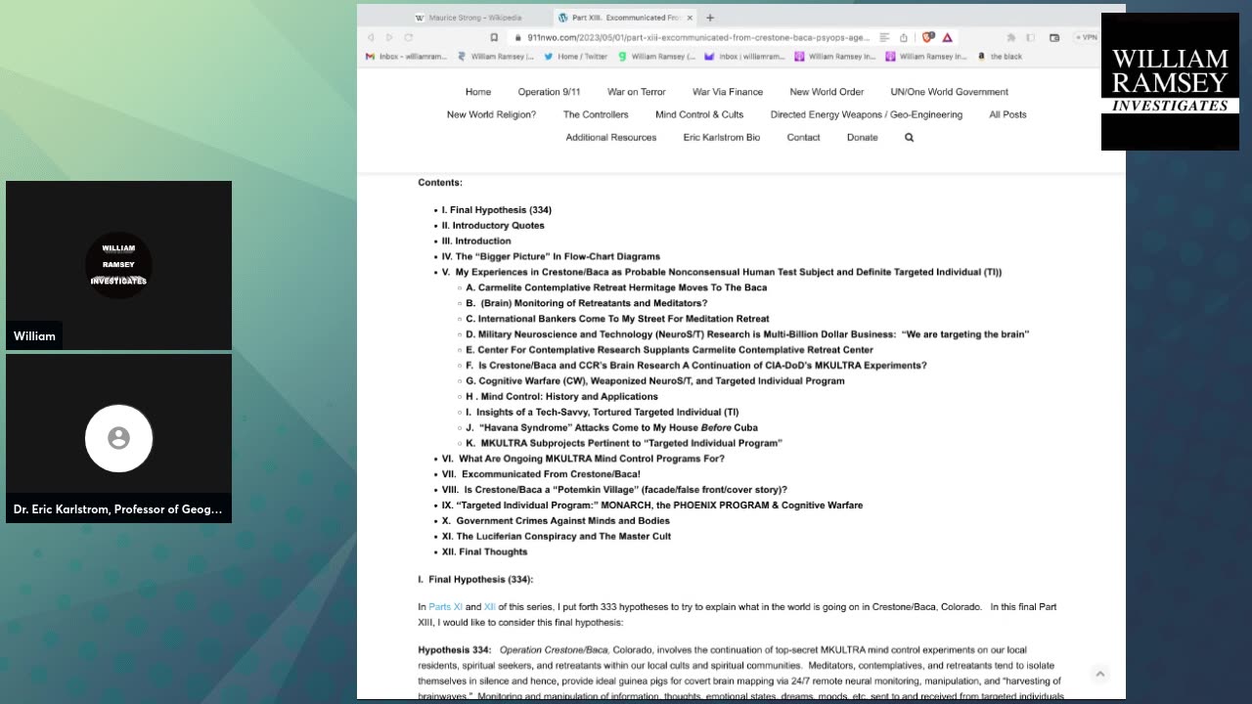Reload the current page
Viewport: 1252px width, 704px height.
tap(409, 37)
